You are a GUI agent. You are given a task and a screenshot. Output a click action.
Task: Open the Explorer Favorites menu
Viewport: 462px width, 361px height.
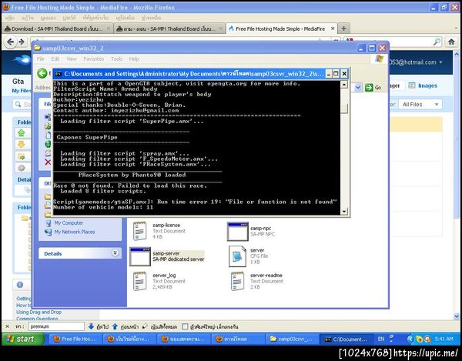click(93, 59)
